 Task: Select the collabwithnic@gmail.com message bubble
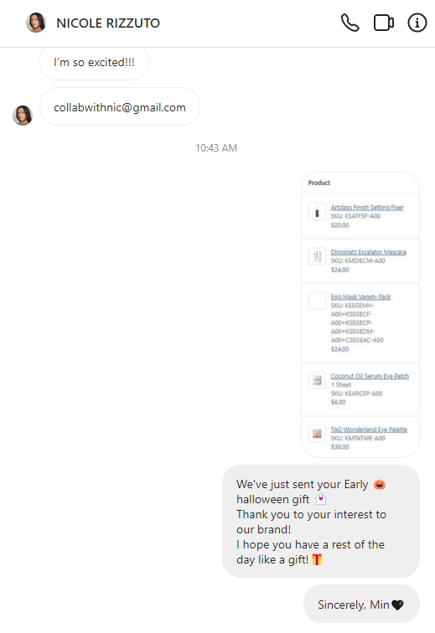click(120, 106)
